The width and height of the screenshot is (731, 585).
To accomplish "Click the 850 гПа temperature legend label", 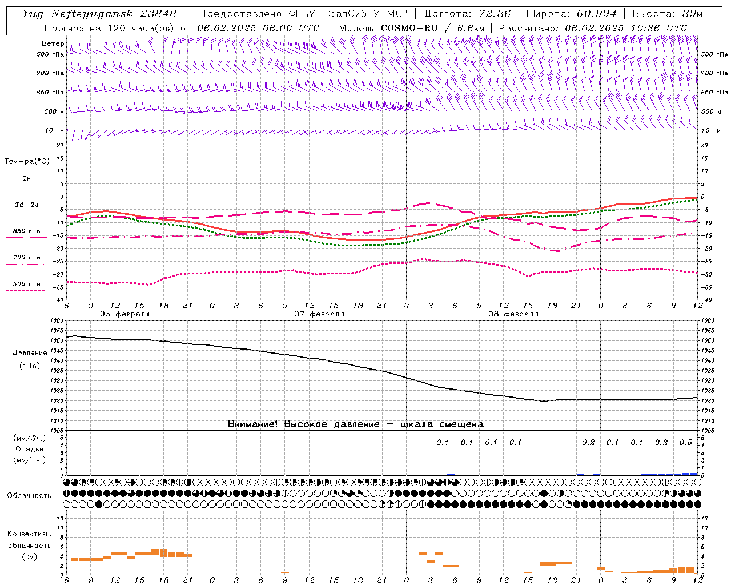I will pos(27,231).
